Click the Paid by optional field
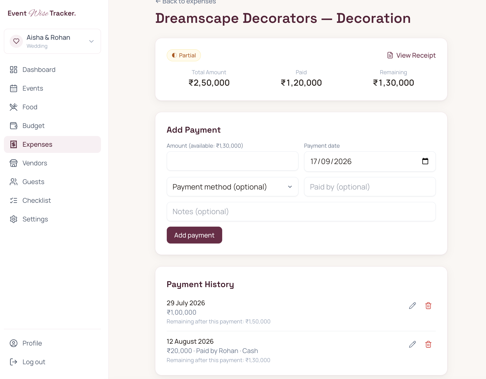This screenshot has height=379, width=486. [370, 187]
